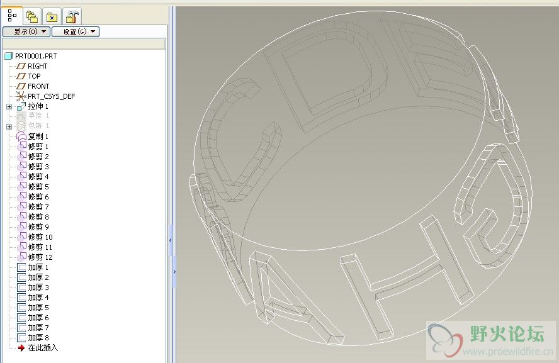The height and width of the screenshot is (363, 559).
Task: Select 修剪 1 in the tree
Action: (38, 147)
